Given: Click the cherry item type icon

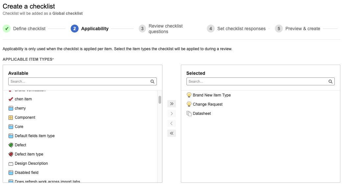Looking at the screenshot, I should tap(11, 108).
